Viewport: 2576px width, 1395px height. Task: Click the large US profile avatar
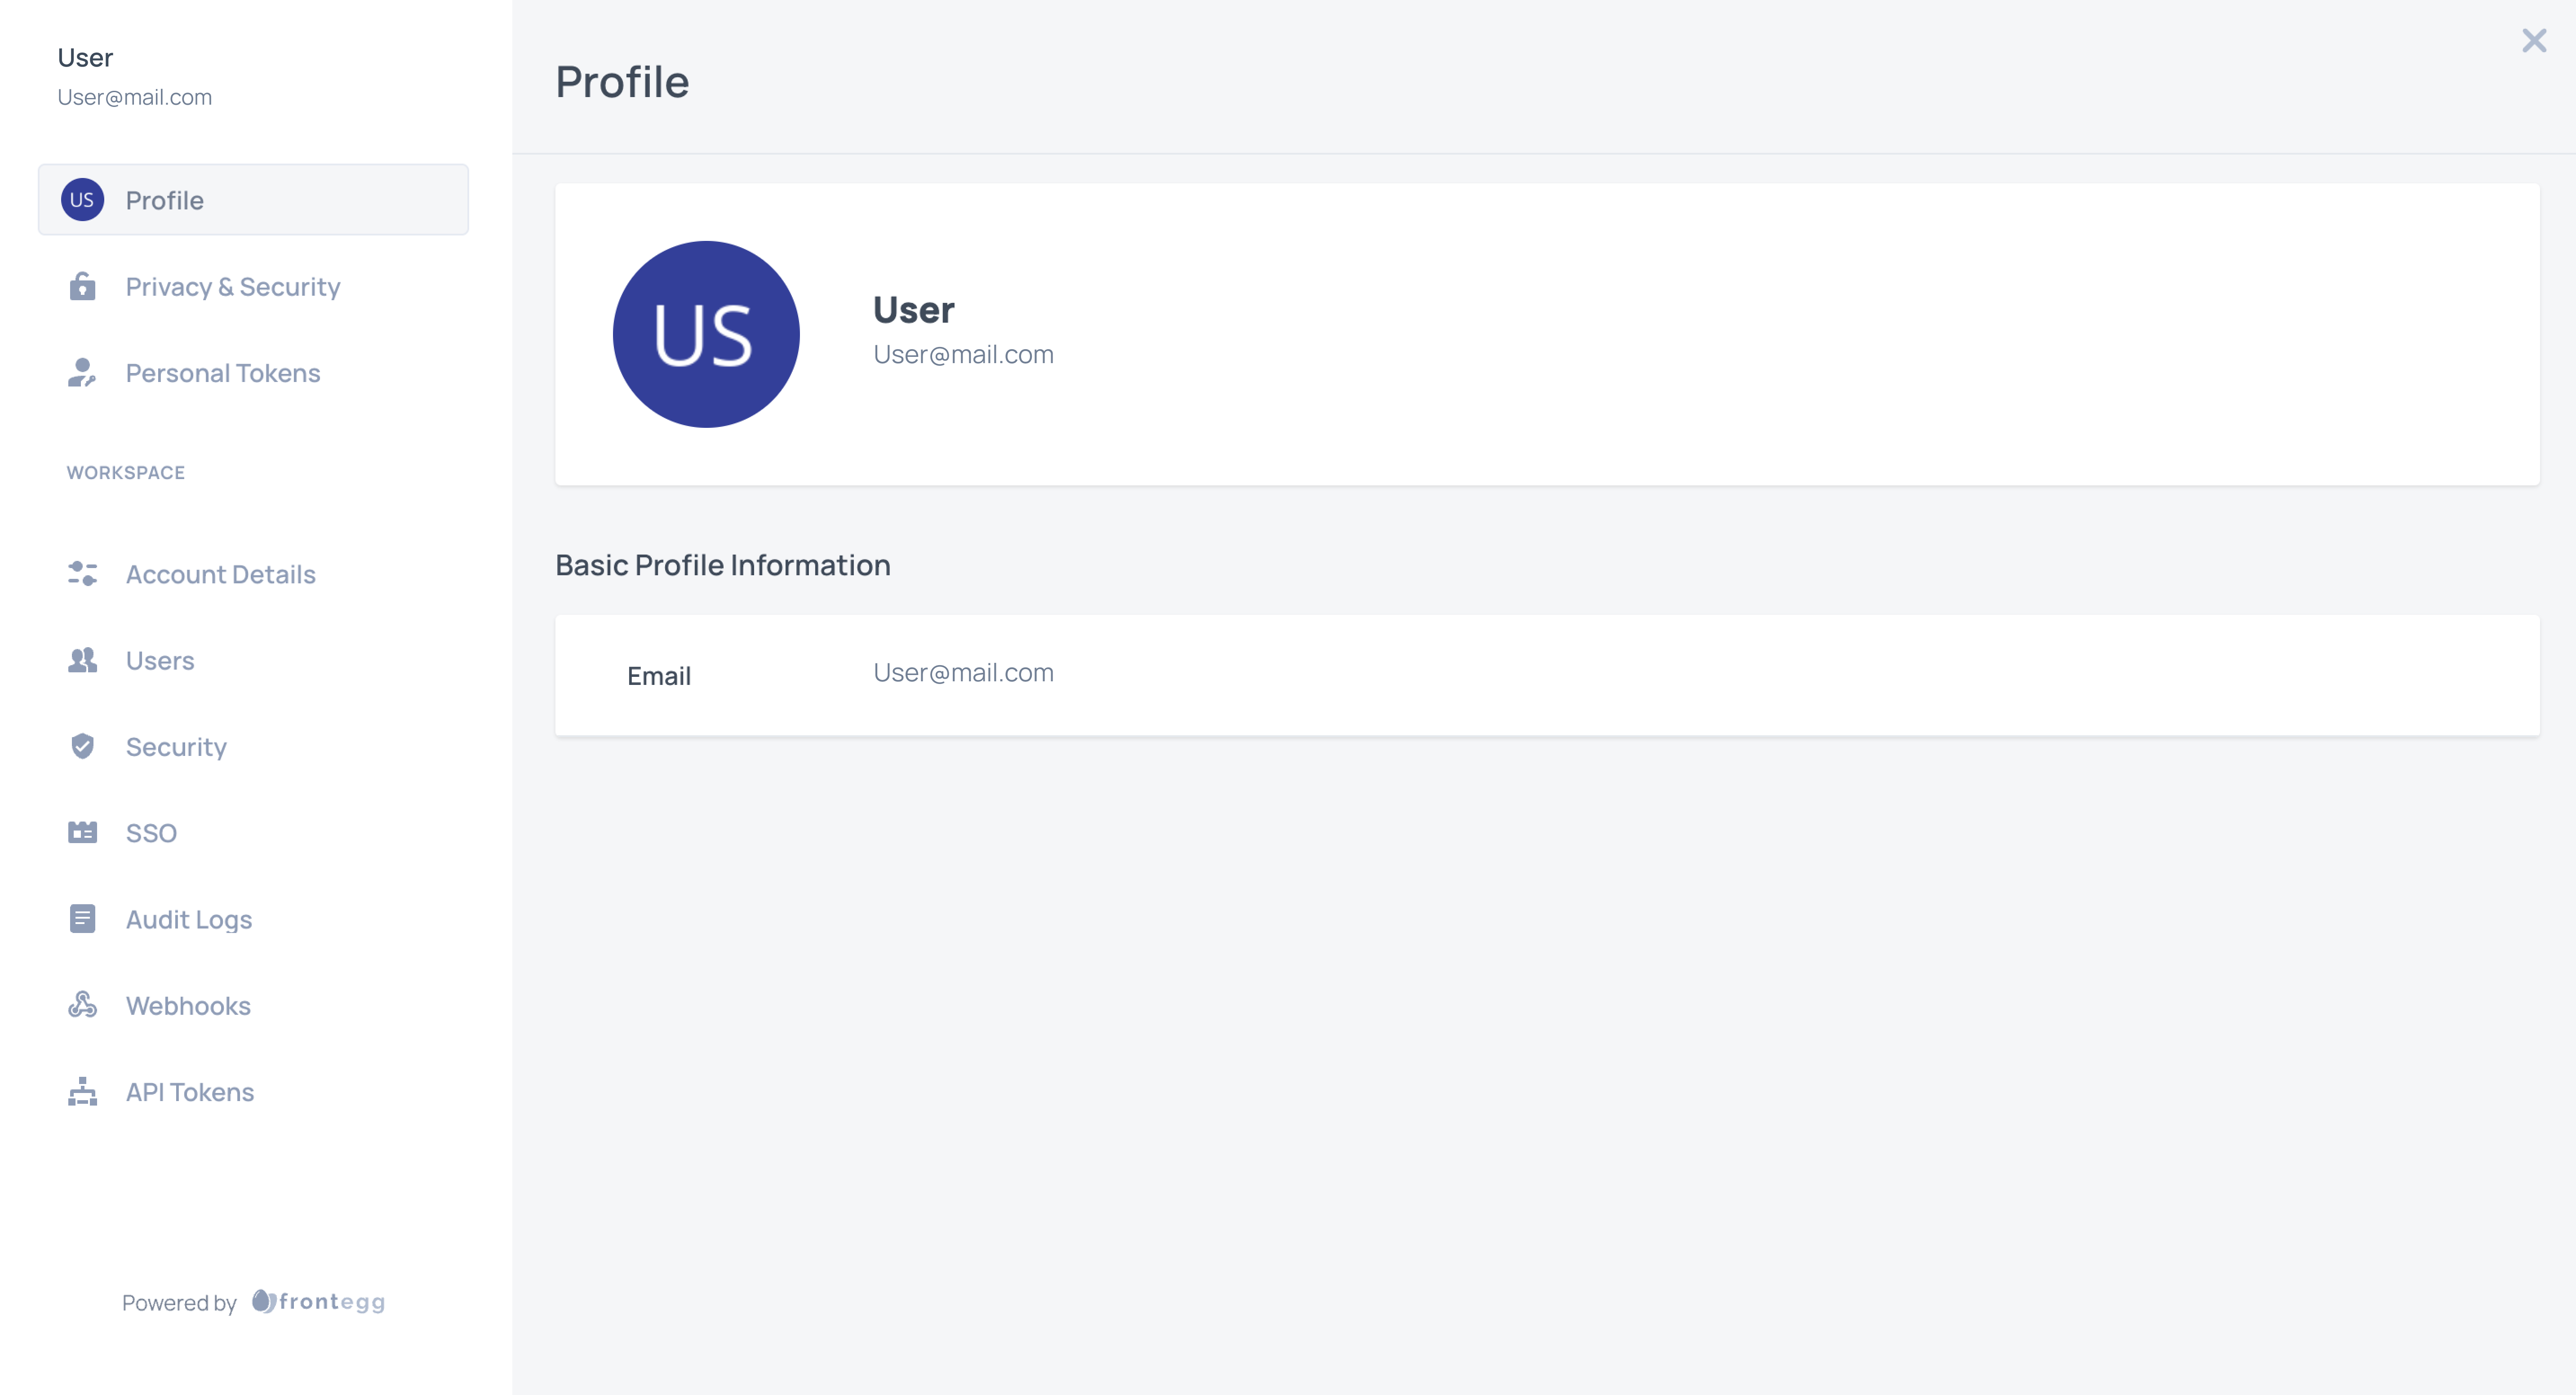coord(706,334)
